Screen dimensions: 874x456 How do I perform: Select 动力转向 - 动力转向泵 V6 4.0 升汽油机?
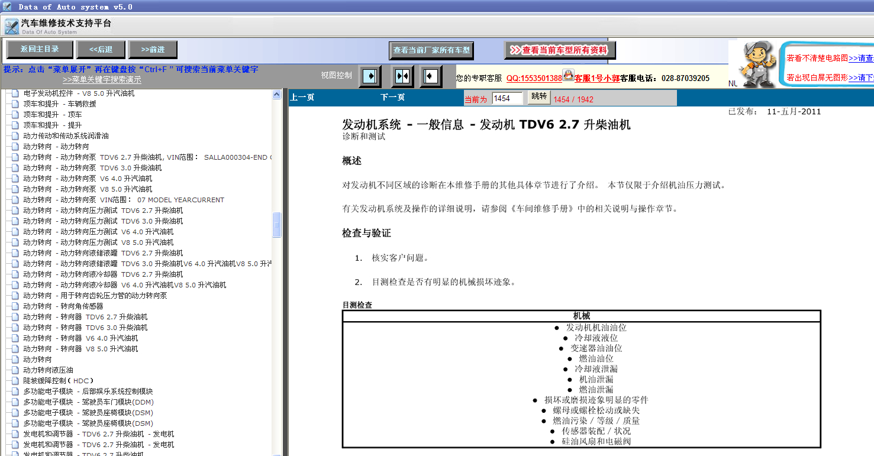pyautogui.click(x=88, y=179)
